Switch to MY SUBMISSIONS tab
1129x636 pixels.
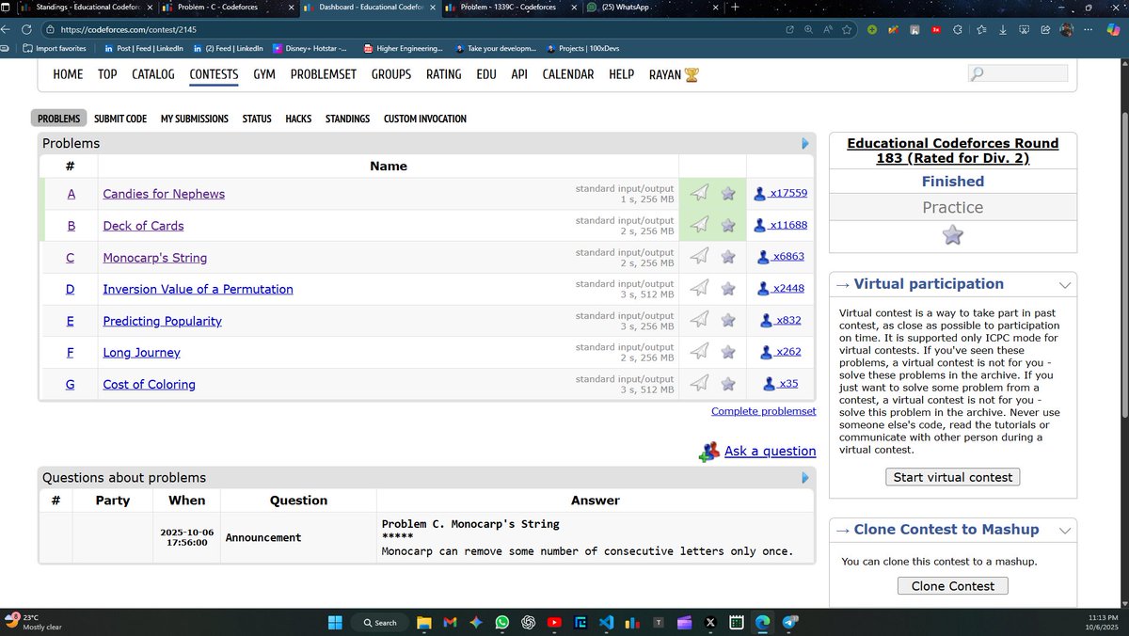point(195,119)
